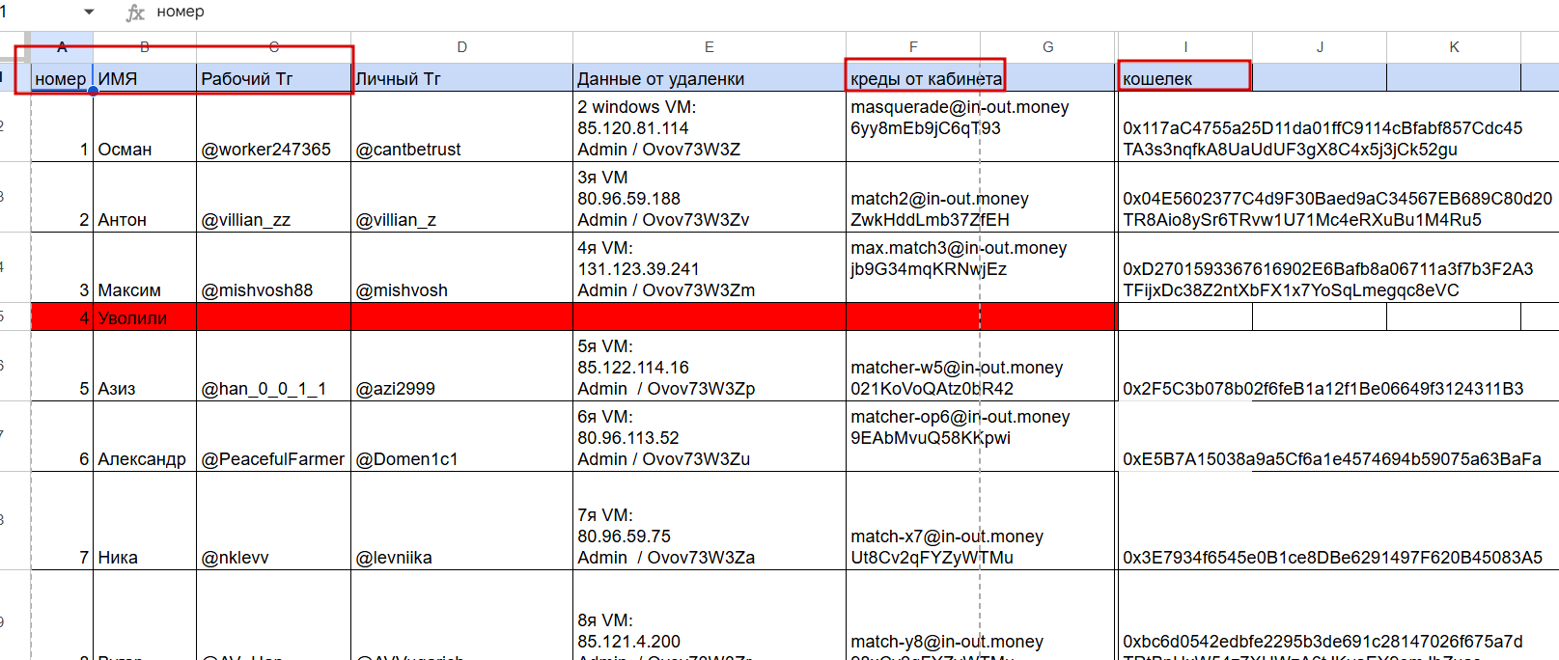
Task: Select column E header
Action: [x=709, y=47]
